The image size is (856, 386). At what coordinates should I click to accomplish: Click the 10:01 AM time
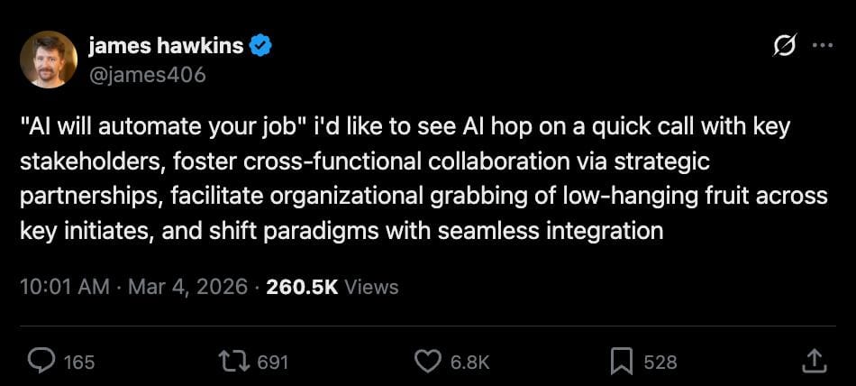point(64,287)
